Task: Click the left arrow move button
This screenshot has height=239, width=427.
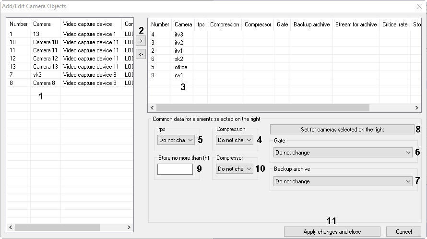Action: 141,54
